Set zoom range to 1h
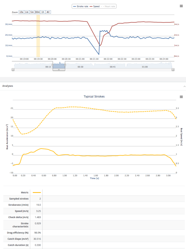Viewport: 186px width, 249px height. click(43, 12)
